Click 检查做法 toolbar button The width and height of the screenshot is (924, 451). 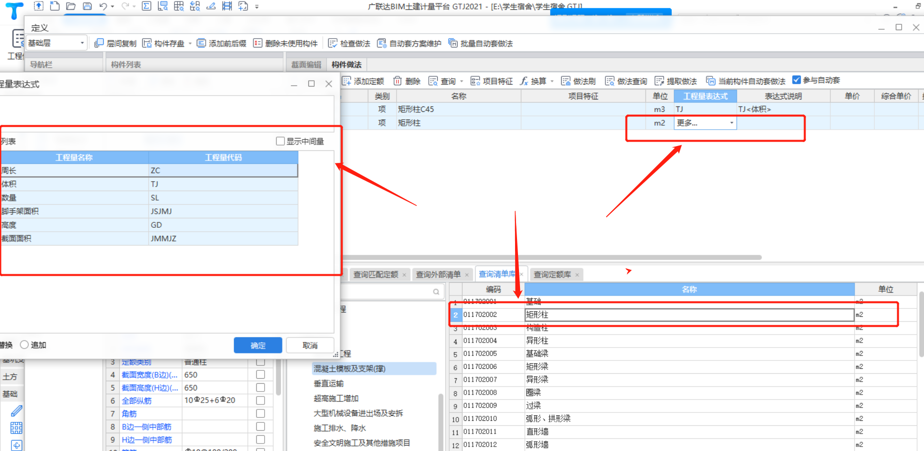coord(349,44)
